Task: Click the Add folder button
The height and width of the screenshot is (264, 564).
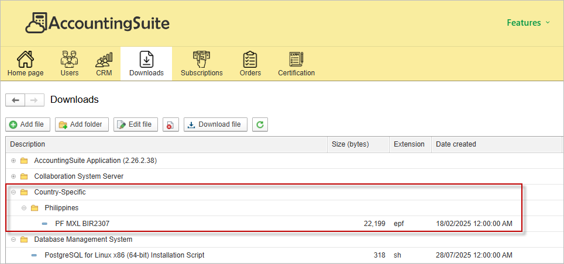Action: pos(82,124)
